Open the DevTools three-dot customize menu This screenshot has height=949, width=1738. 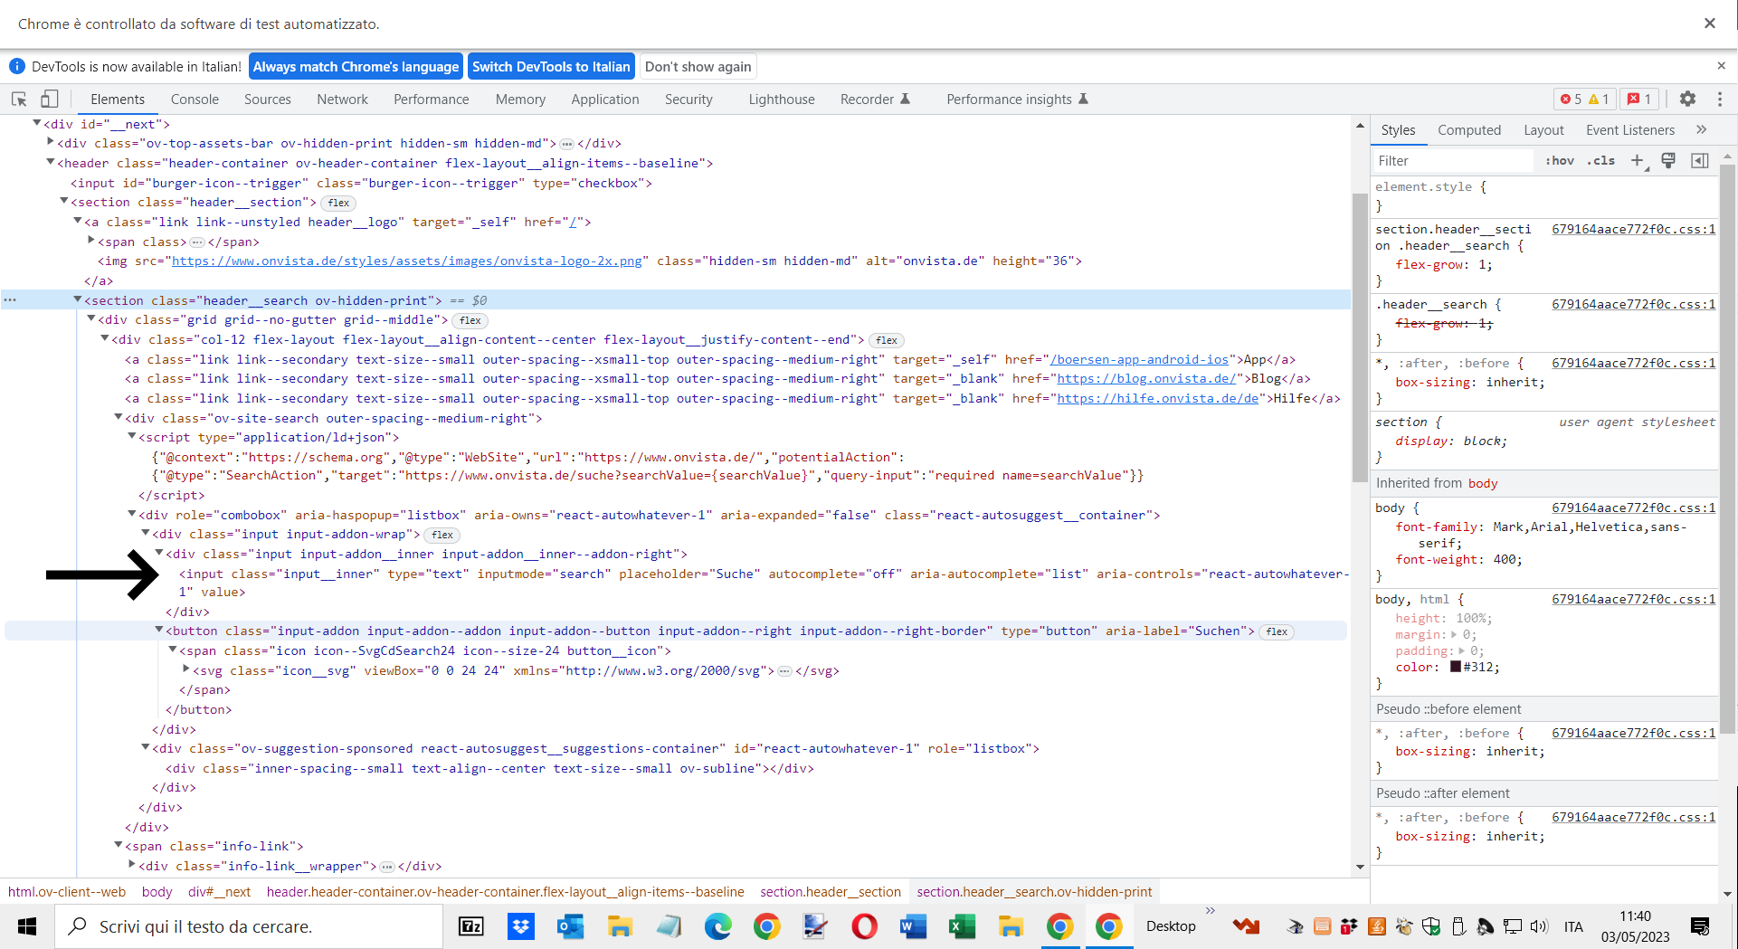pos(1720,100)
